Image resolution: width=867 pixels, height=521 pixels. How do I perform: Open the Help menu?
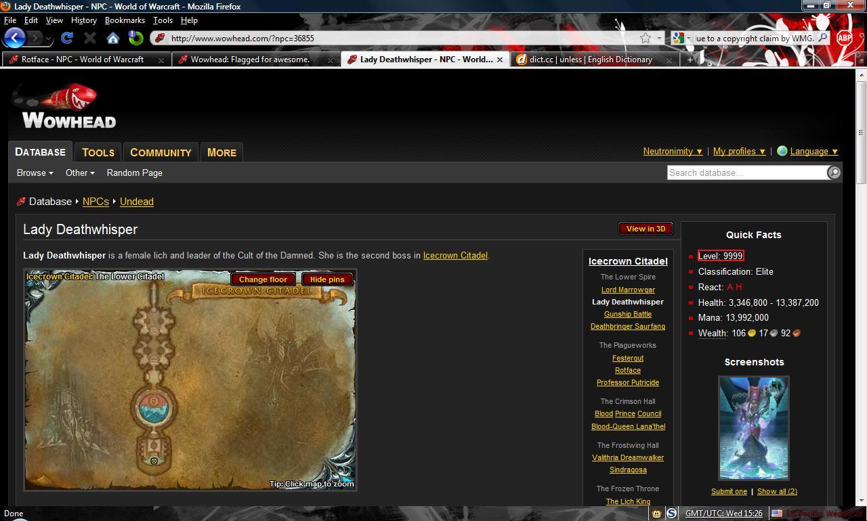[x=189, y=20]
